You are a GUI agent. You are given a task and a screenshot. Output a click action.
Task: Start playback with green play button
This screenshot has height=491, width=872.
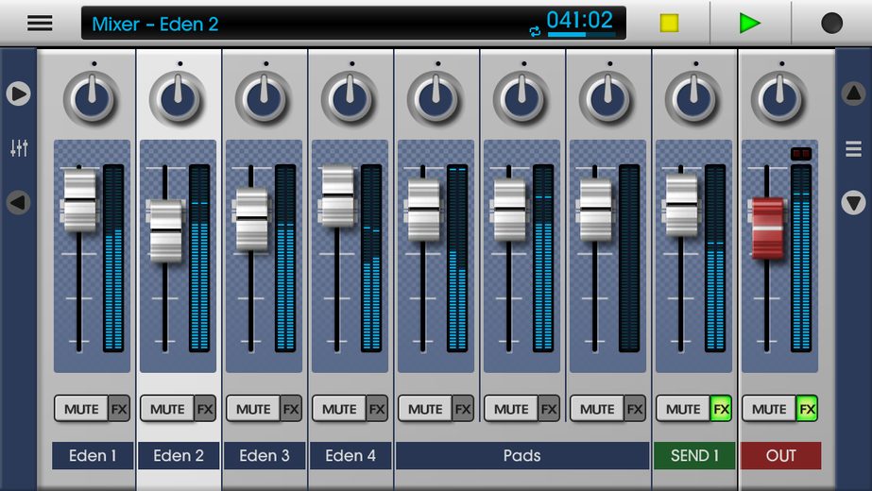pos(749,24)
